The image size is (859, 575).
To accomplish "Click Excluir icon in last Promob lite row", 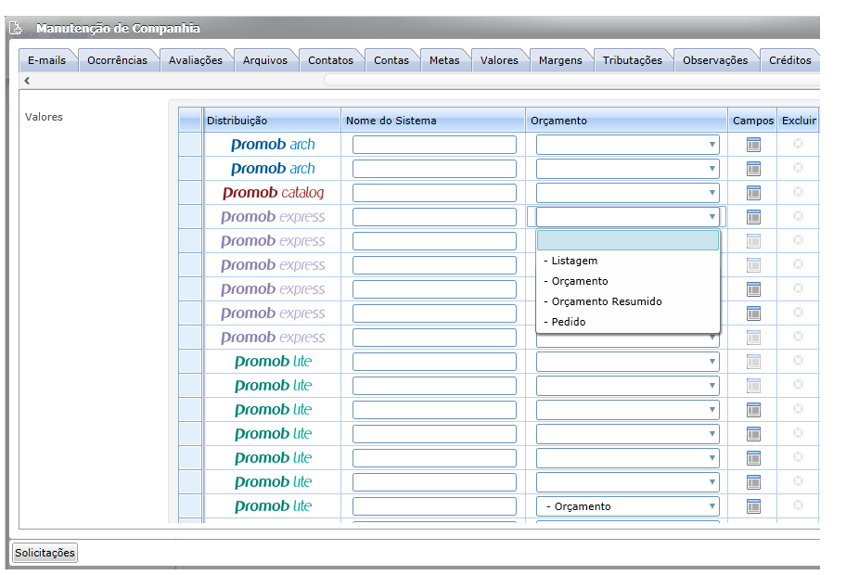I will [x=798, y=505].
